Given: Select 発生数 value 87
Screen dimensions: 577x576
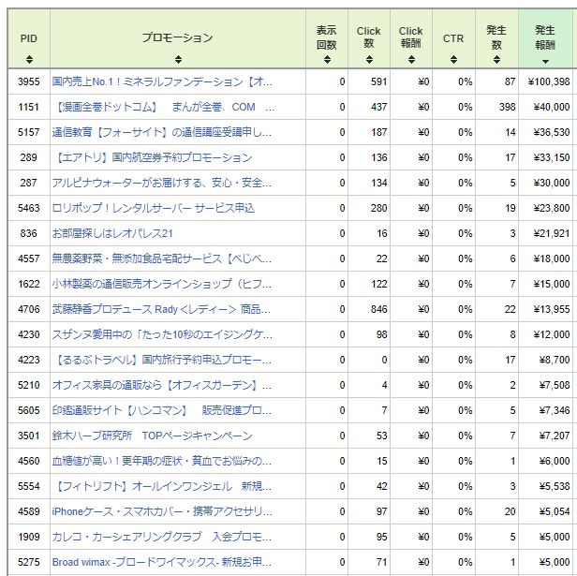Looking at the screenshot, I should click(x=510, y=81).
